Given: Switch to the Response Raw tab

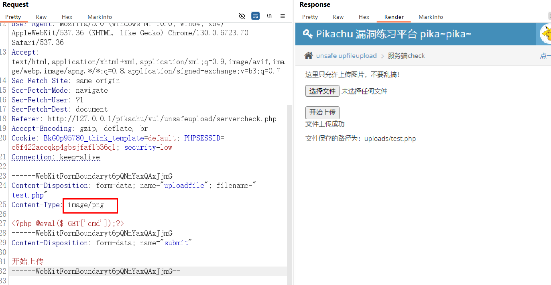Looking at the screenshot, I should [x=338, y=17].
